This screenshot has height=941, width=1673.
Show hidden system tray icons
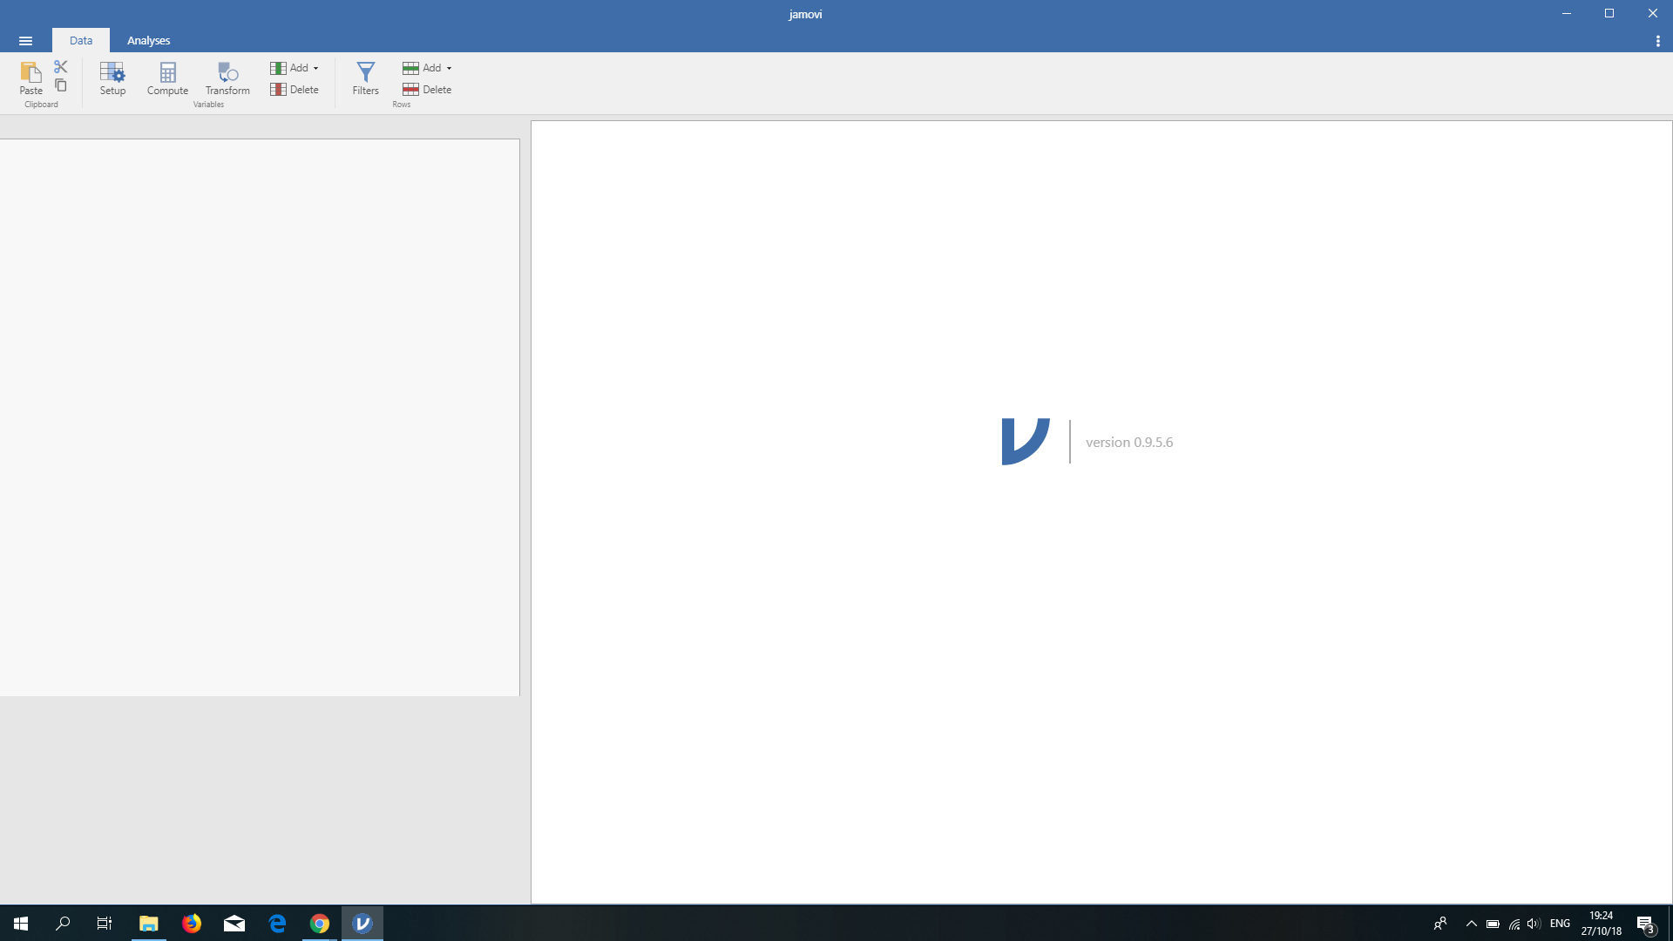(1472, 924)
